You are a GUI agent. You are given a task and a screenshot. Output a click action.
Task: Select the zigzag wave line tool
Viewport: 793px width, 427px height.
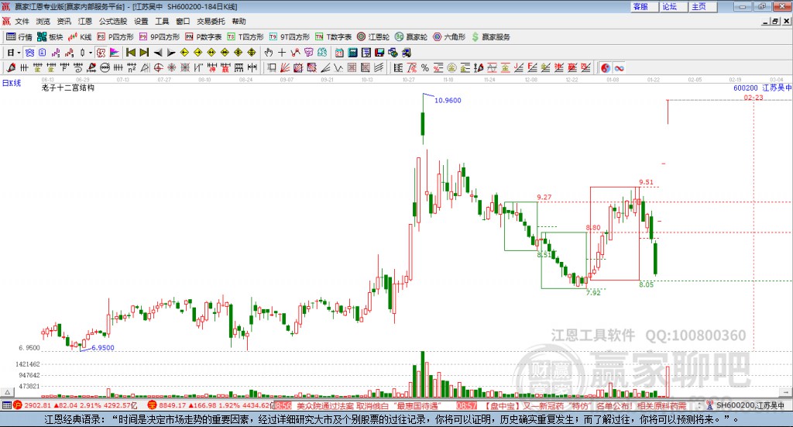339,67
